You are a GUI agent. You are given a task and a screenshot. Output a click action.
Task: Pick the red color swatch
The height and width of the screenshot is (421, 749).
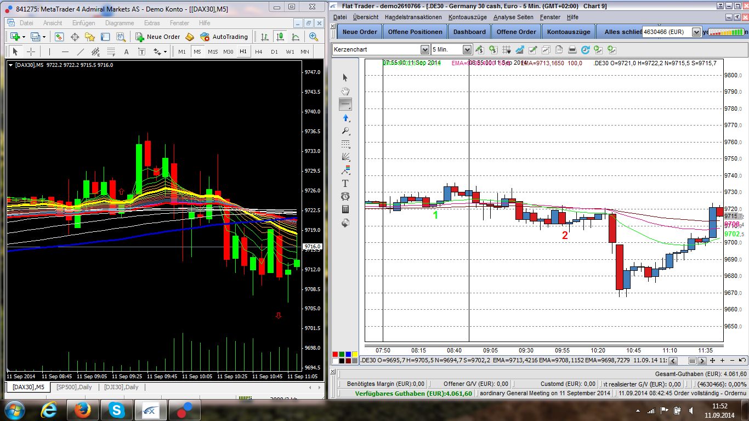coord(335,354)
